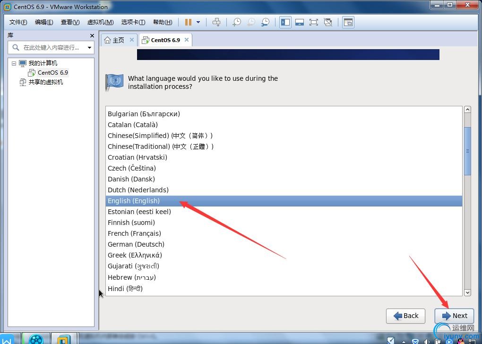Close the library panel with its X
This screenshot has width=482, height=344.
(92, 35)
